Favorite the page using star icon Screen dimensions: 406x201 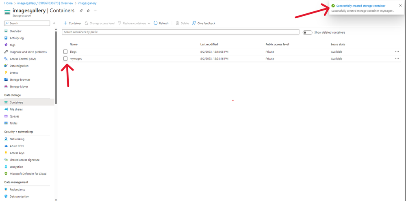[88, 11]
